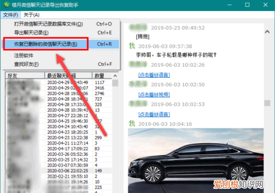Select row dated 2020-04-28 10:39:41
This screenshot has width=275, height=193.
point(59,110)
